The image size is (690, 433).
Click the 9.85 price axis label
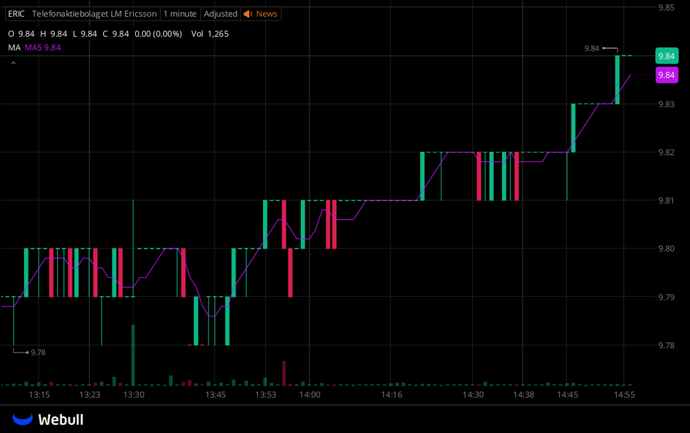click(x=666, y=7)
